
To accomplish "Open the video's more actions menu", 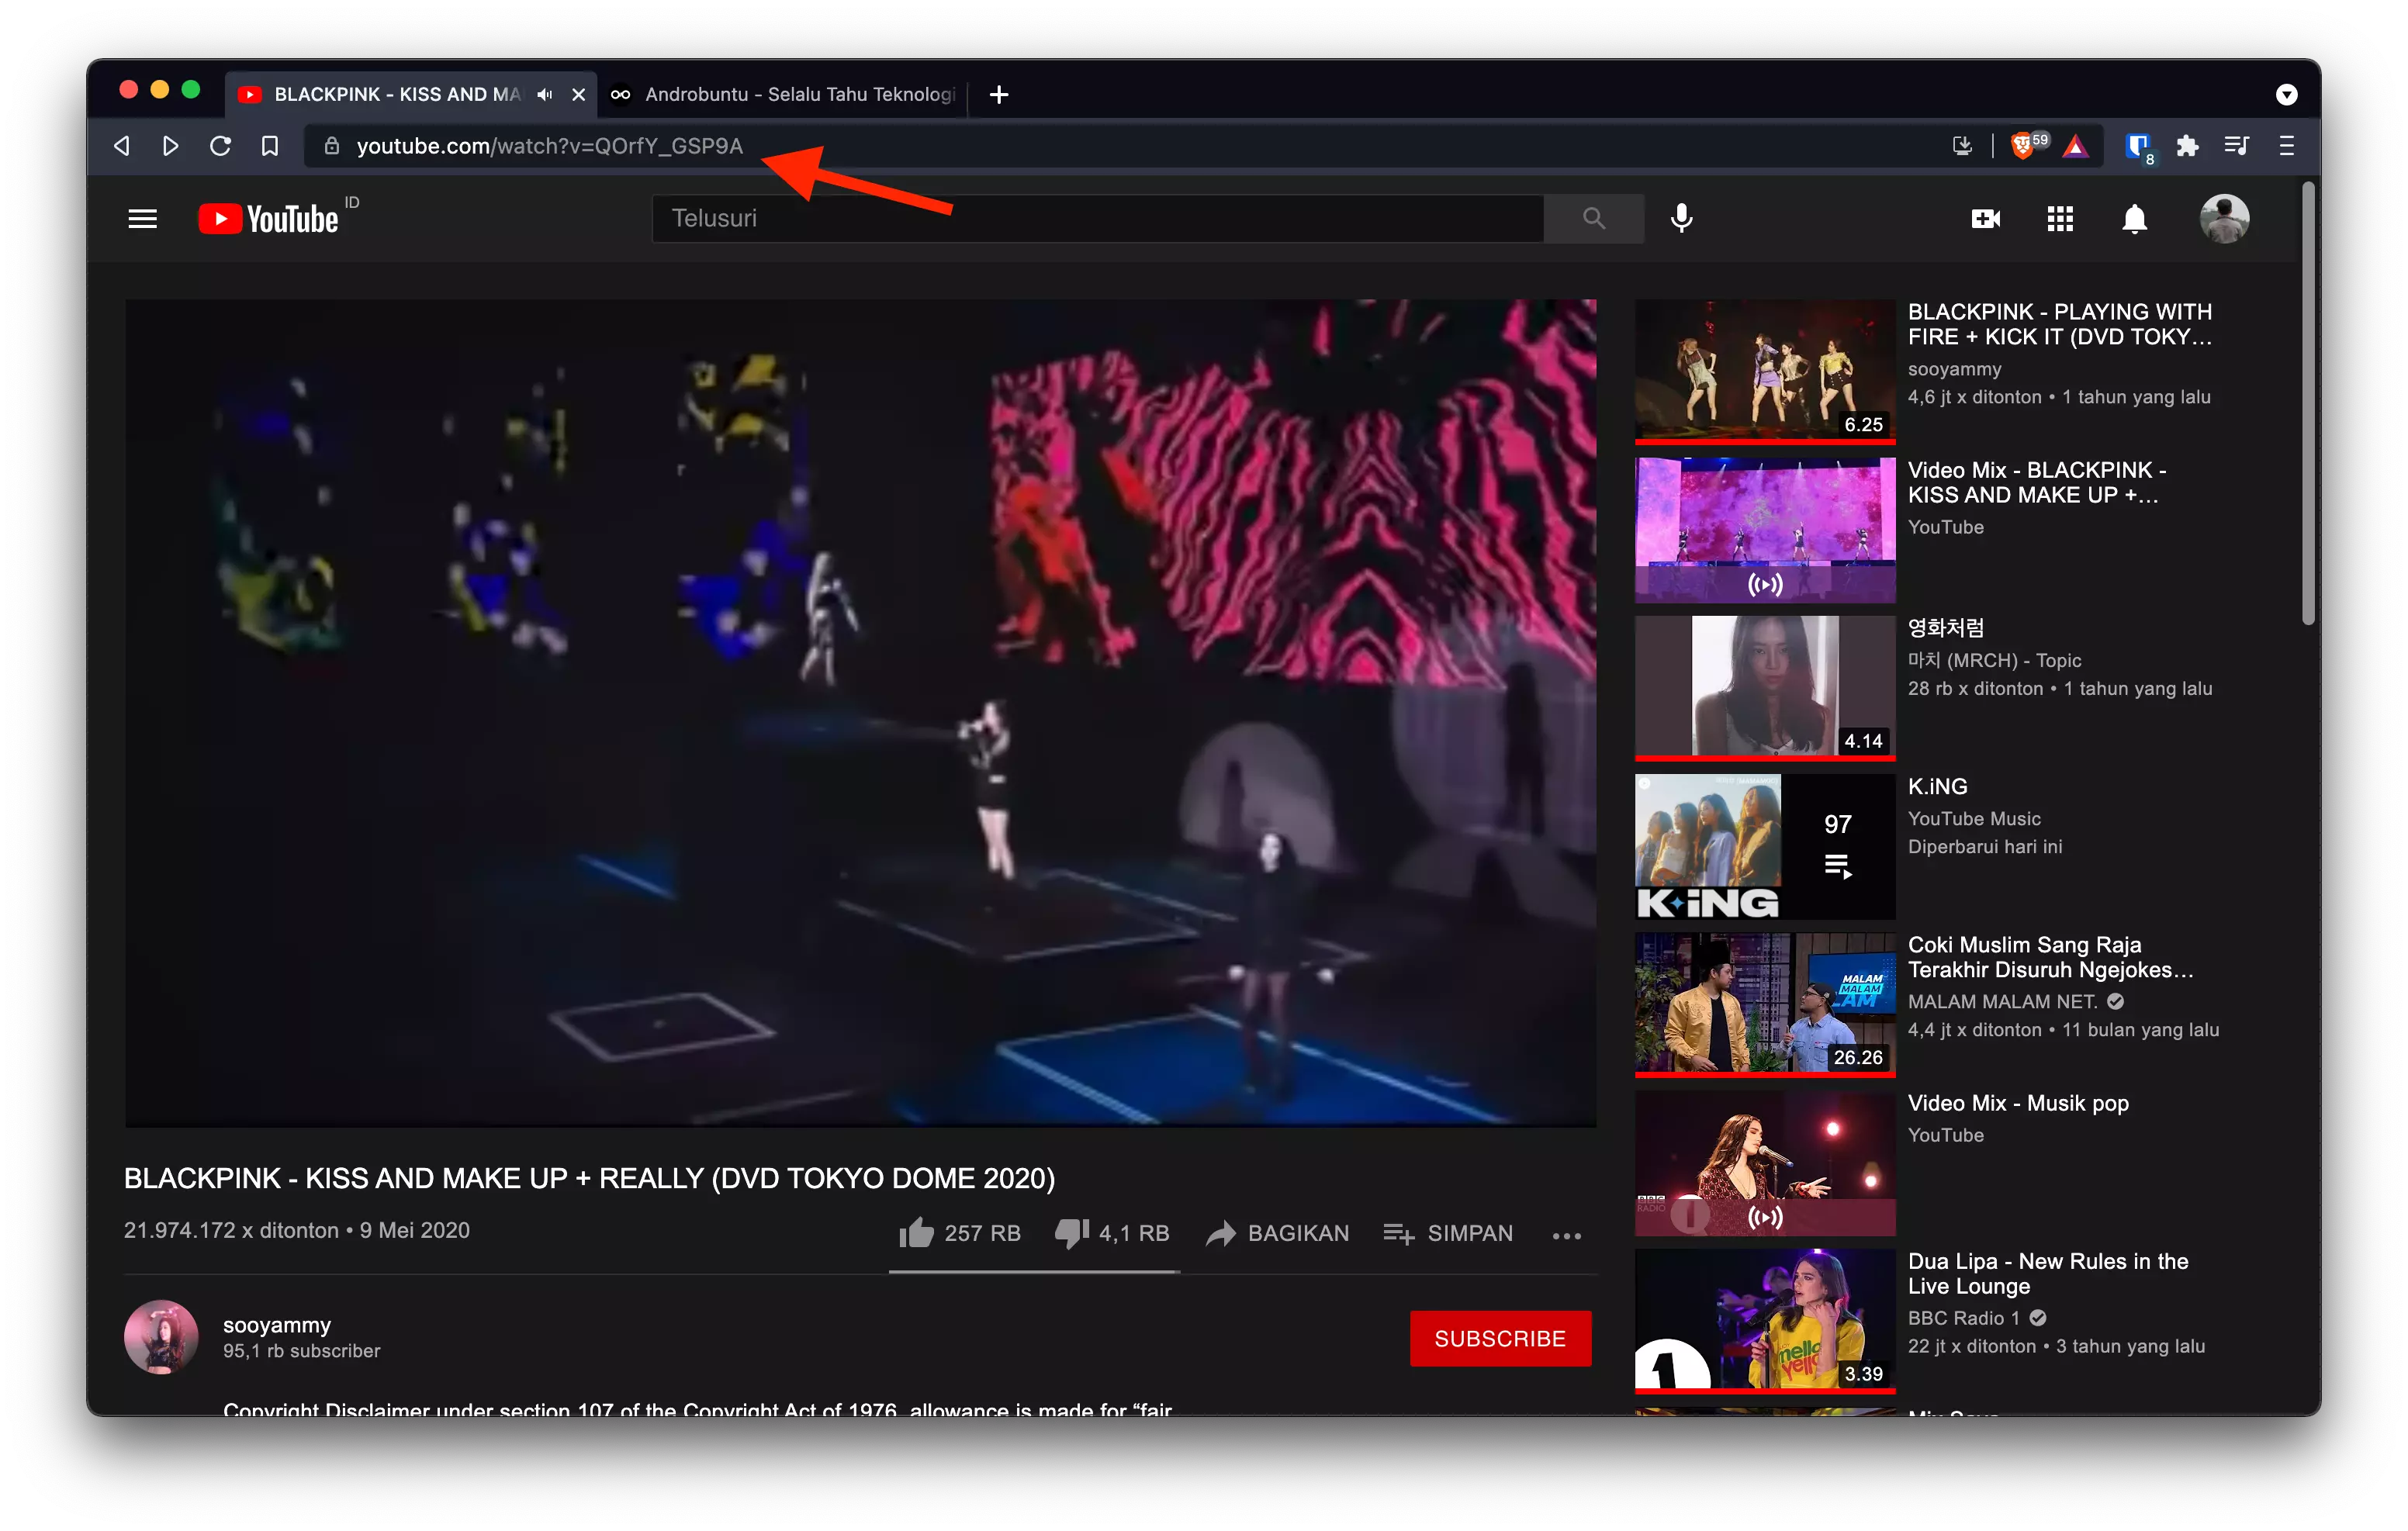I will click(x=1566, y=1236).
